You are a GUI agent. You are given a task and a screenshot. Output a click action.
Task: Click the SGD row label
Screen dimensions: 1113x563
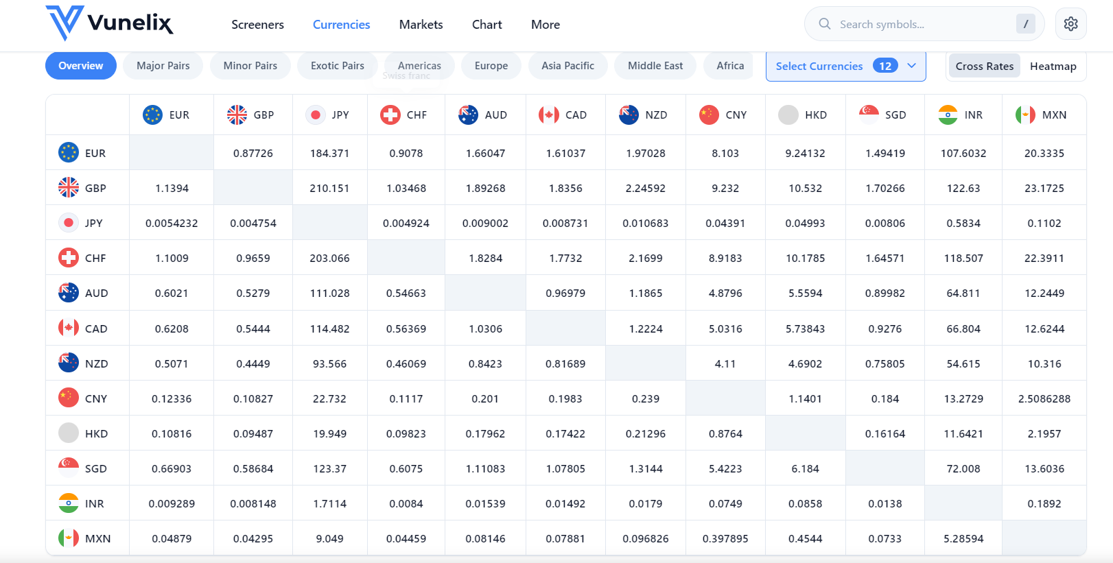(x=96, y=468)
